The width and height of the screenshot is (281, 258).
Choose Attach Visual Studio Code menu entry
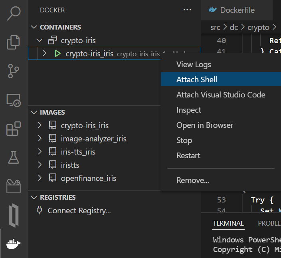tap(221, 95)
